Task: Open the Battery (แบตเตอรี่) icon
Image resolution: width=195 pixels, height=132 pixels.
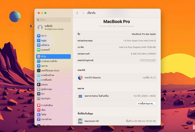Action: tap(39, 50)
